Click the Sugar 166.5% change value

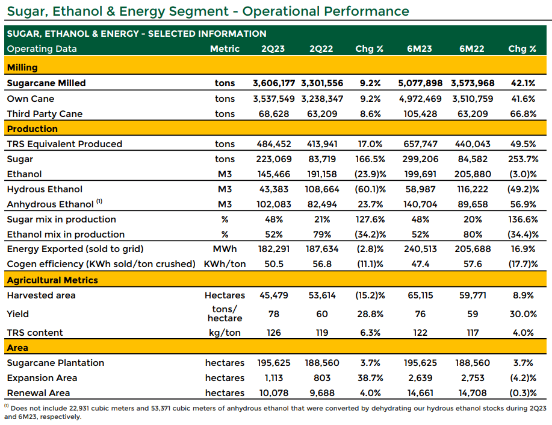pos(370,159)
